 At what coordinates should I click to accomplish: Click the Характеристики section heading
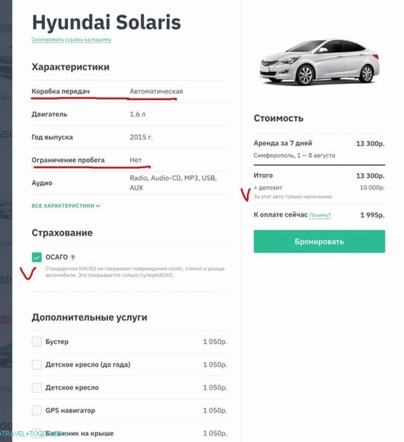pos(70,67)
